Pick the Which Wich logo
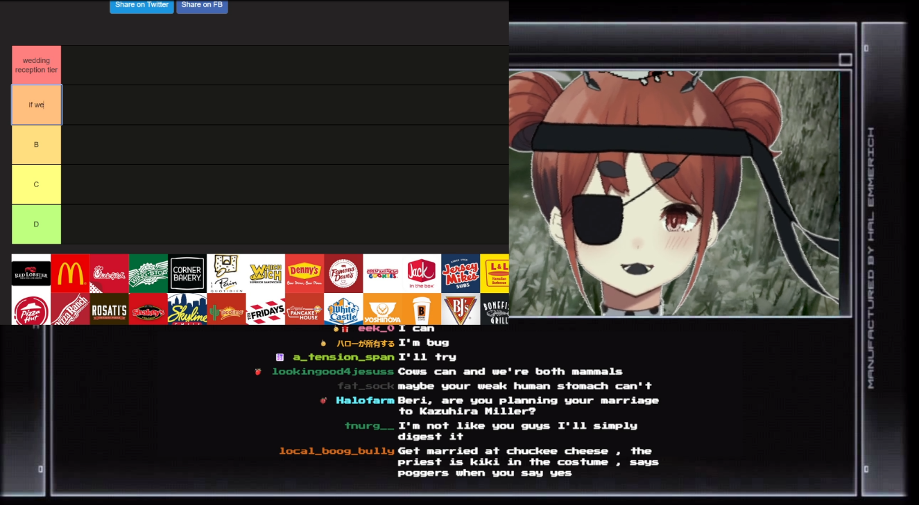Image resolution: width=919 pixels, height=505 pixels. [266, 274]
